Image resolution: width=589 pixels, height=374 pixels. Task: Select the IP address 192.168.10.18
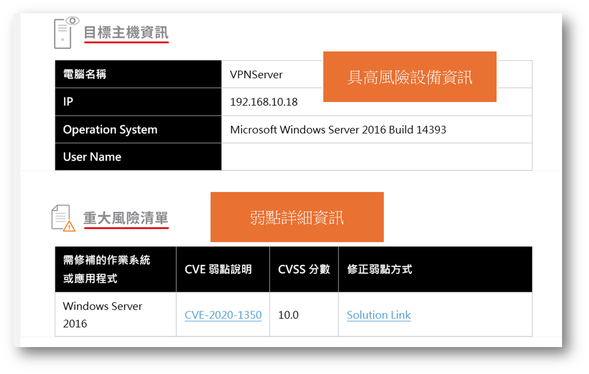264,102
